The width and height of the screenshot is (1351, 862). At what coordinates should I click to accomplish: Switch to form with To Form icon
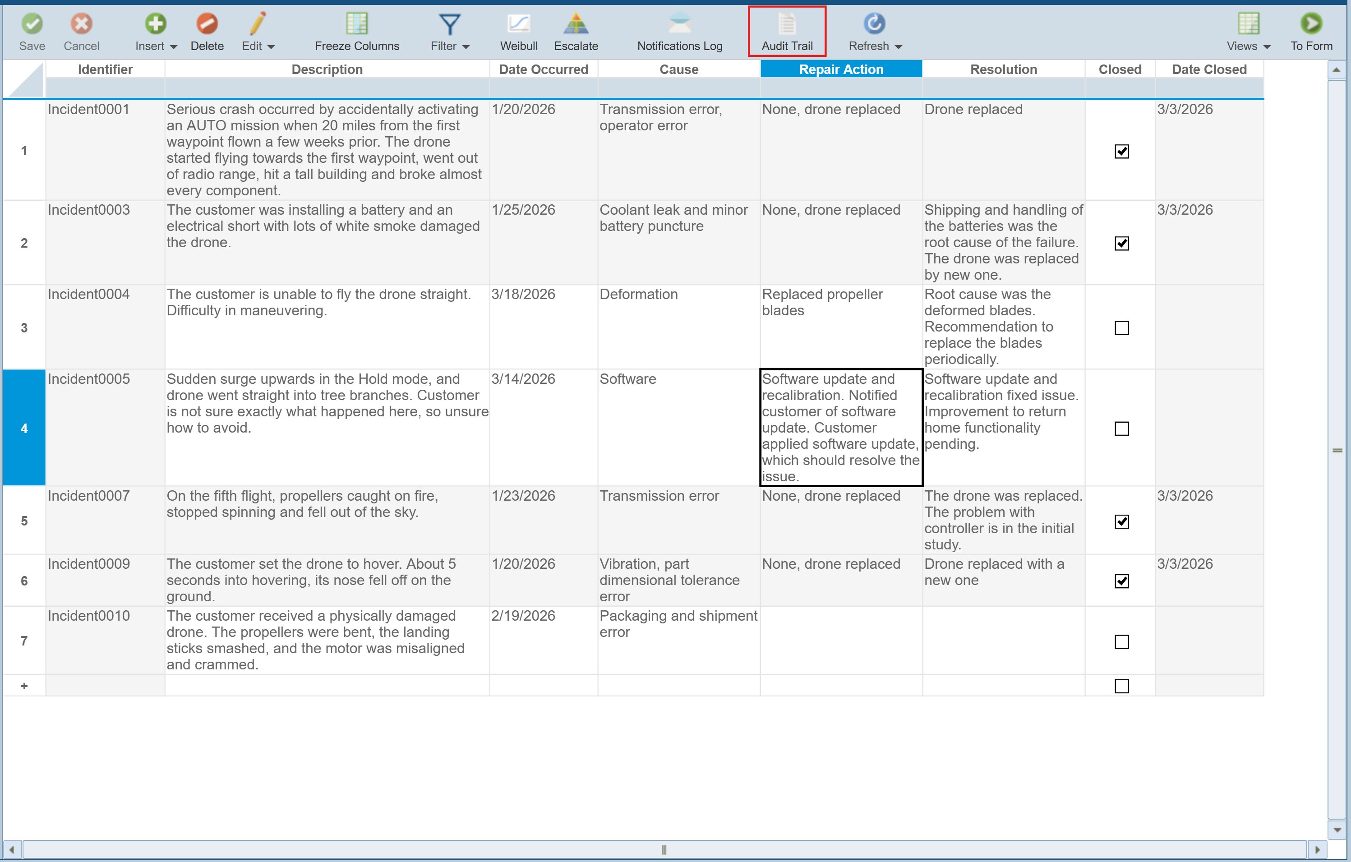[1310, 23]
